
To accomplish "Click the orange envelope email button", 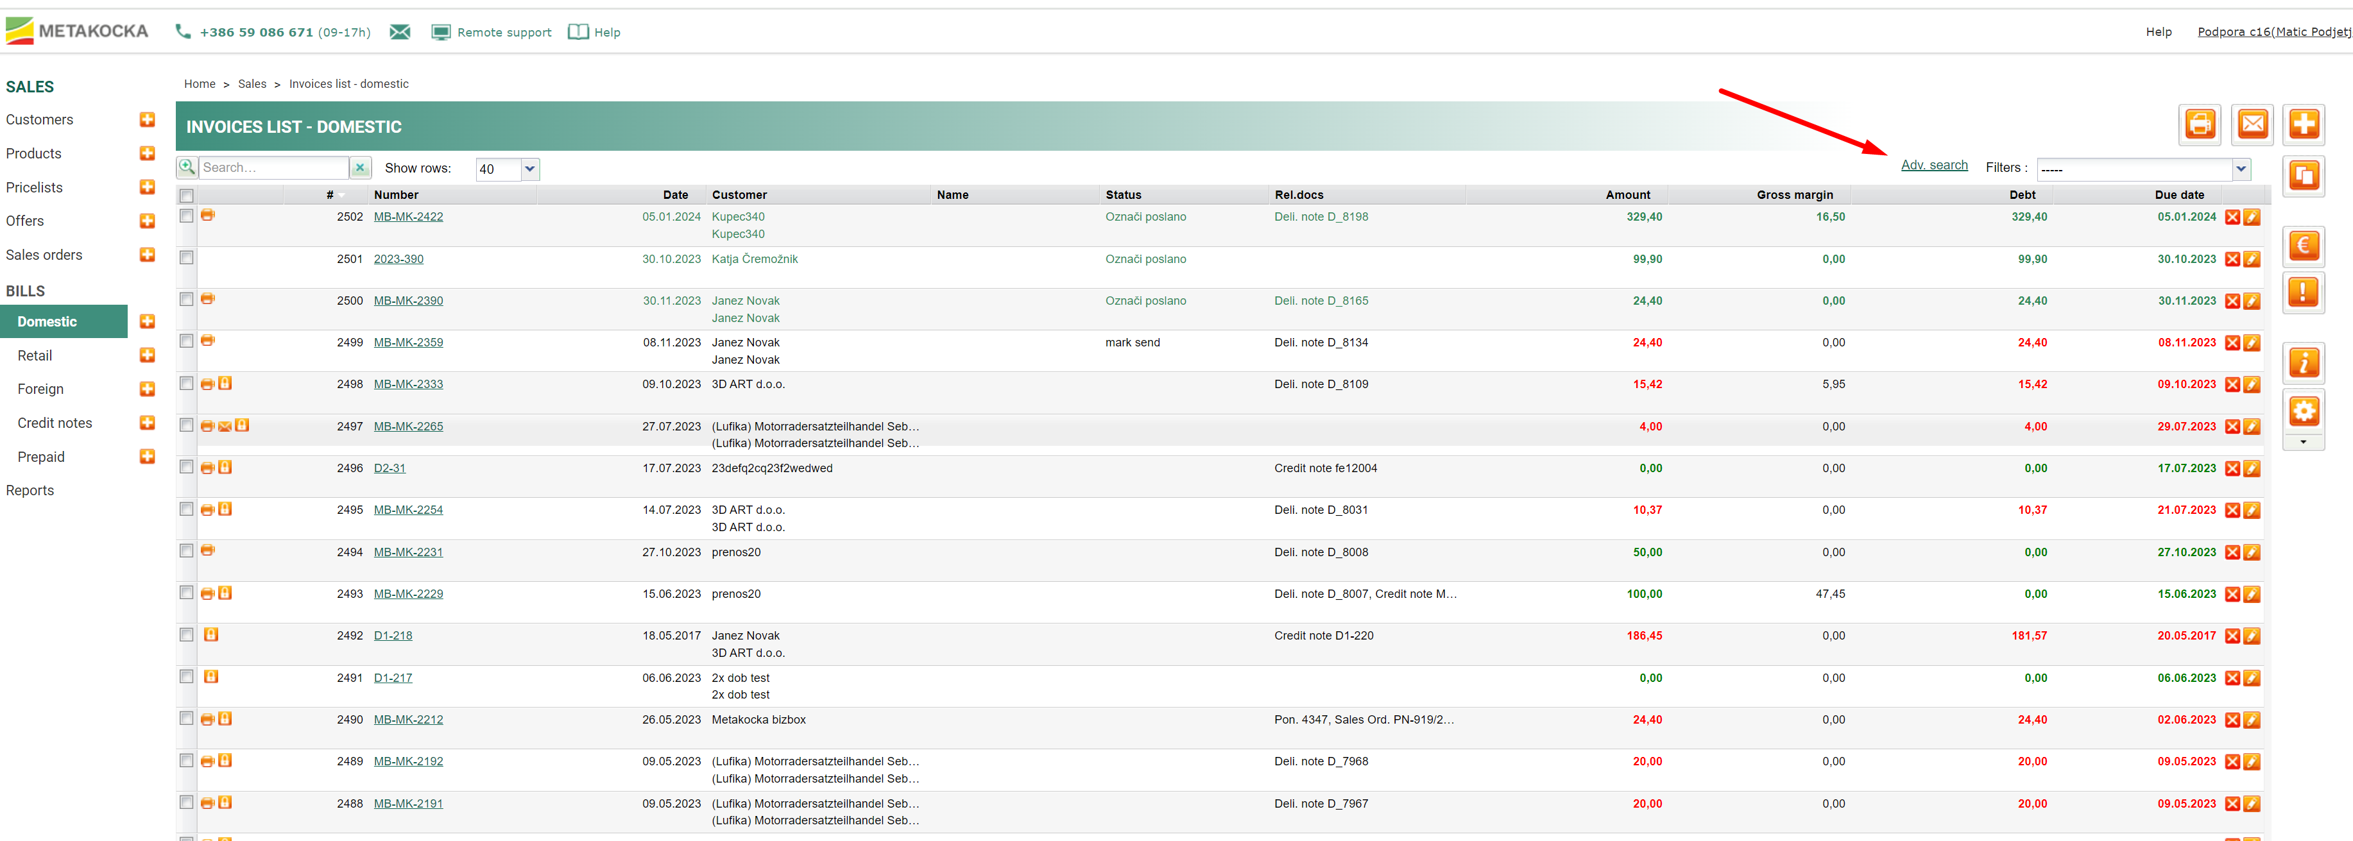I will pos(2252,124).
